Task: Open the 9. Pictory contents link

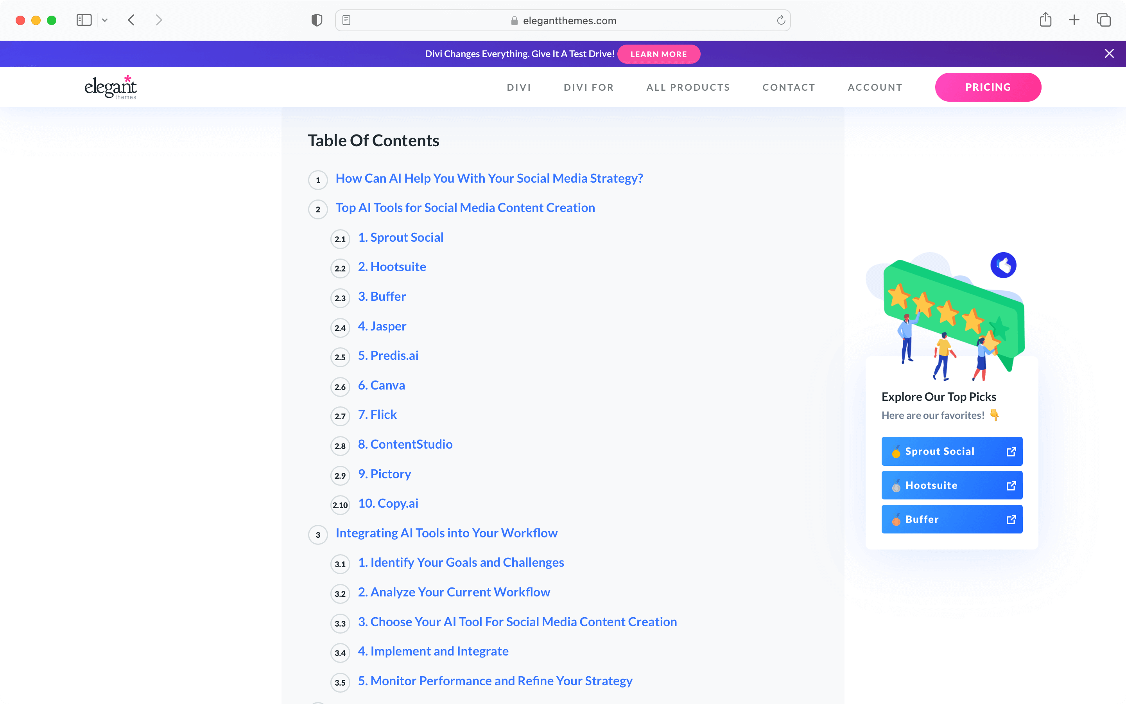Action: tap(384, 474)
